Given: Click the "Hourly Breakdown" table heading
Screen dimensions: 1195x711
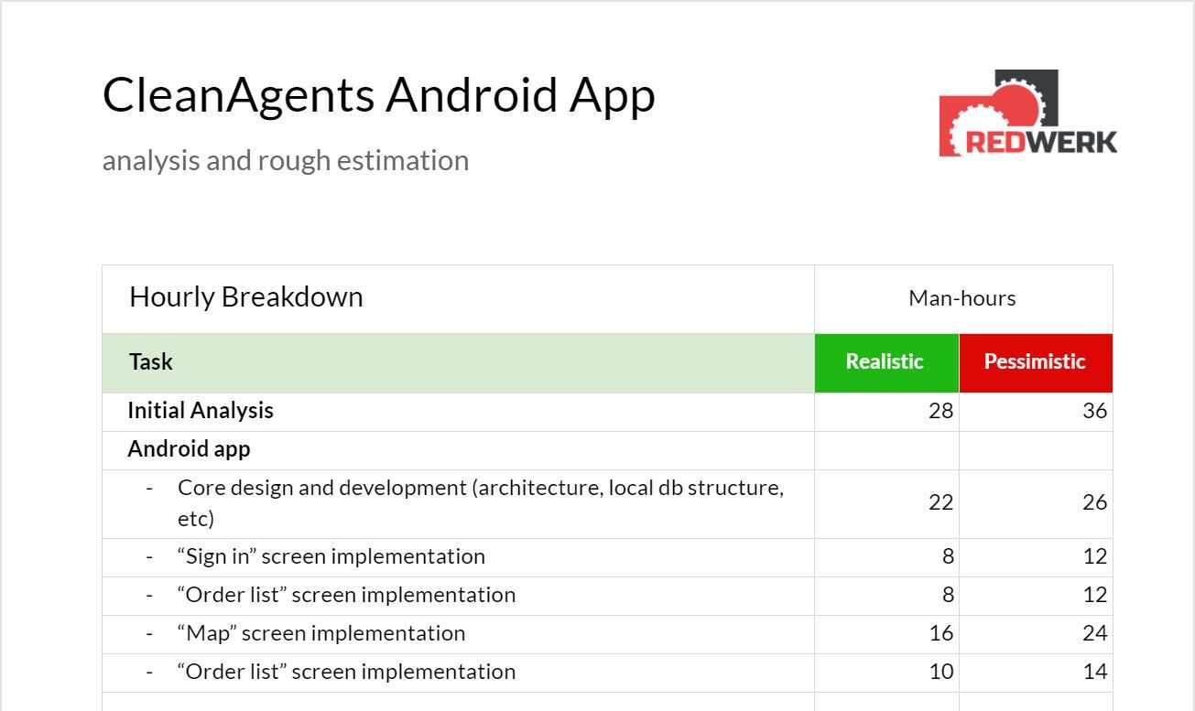Looking at the screenshot, I should 245,297.
